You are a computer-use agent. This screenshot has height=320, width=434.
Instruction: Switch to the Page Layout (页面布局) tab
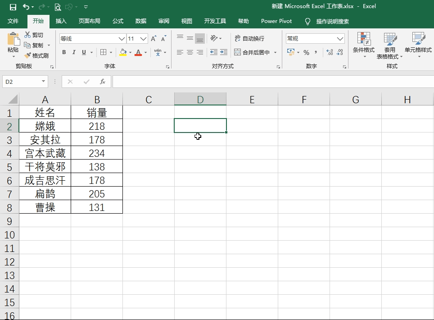pos(90,21)
